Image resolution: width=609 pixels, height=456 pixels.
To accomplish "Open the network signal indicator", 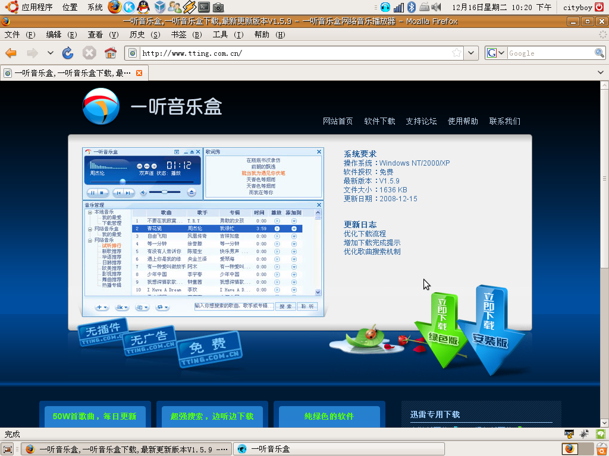I will pos(398,7).
